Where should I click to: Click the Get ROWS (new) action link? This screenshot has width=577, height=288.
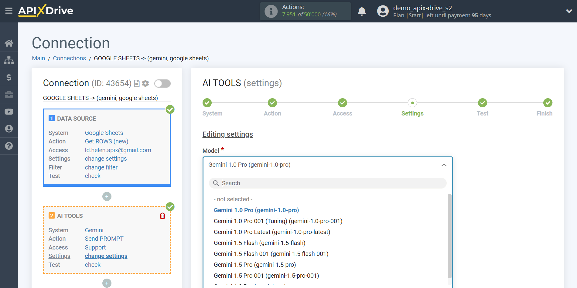(x=107, y=141)
